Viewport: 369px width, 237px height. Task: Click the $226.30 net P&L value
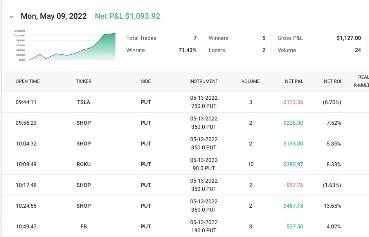pyautogui.click(x=293, y=123)
